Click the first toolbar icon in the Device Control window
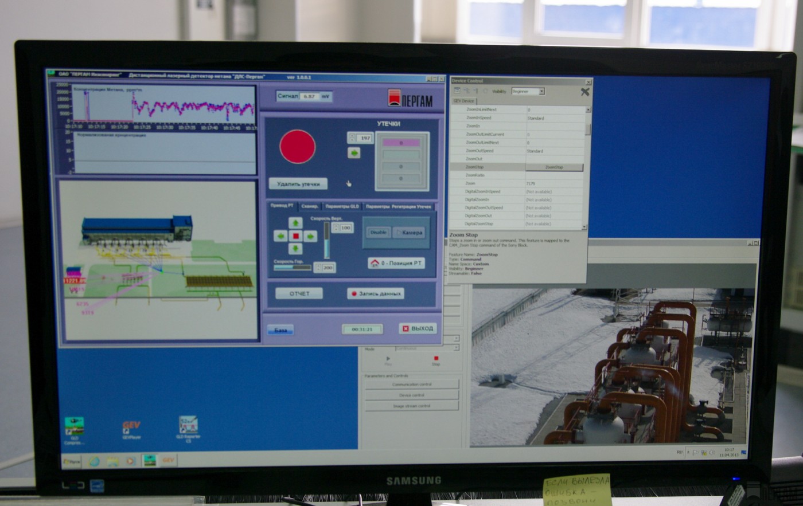 coord(457,91)
